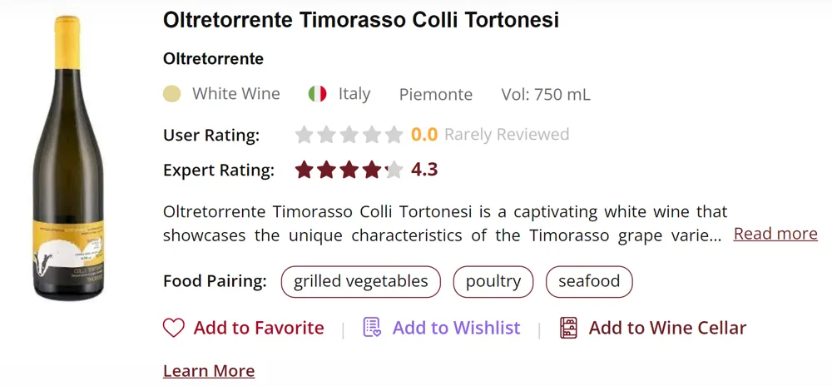Click the Rarely Reviewed text
This screenshot has height=386, width=832.
tap(507, 135)
